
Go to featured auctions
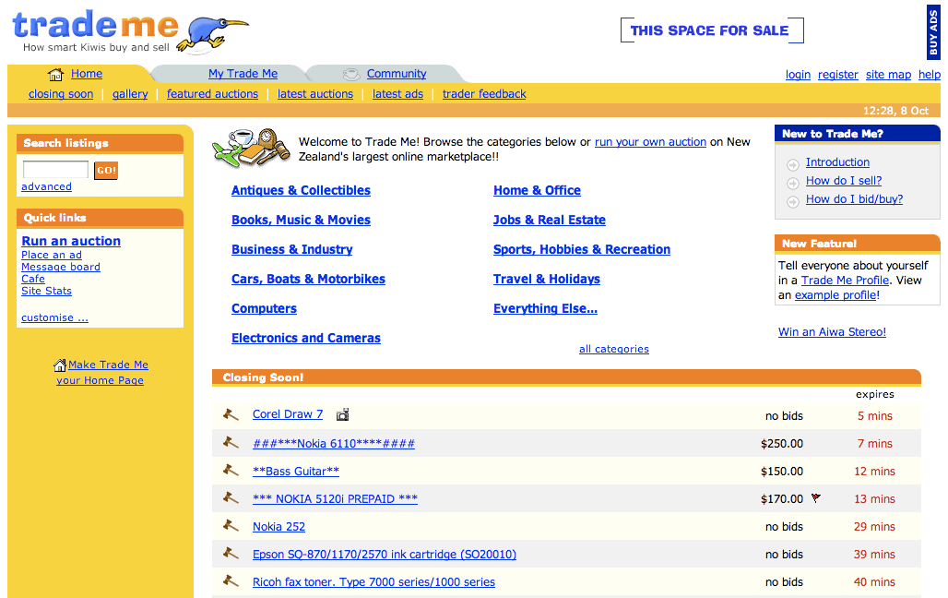pos(212,94)
